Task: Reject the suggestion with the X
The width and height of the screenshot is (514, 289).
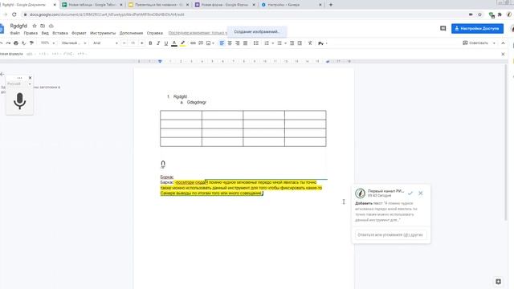Action: point(421,193)
